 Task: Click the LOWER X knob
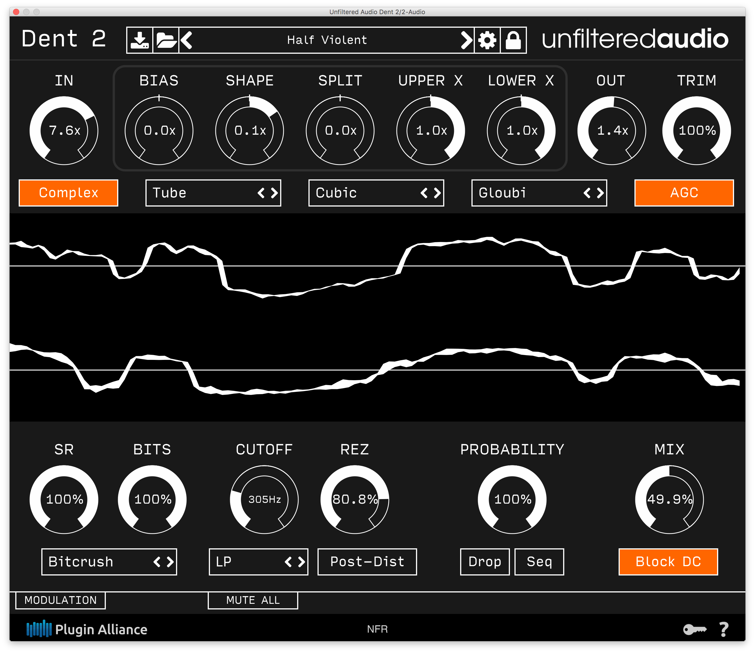tap(522, 130)
